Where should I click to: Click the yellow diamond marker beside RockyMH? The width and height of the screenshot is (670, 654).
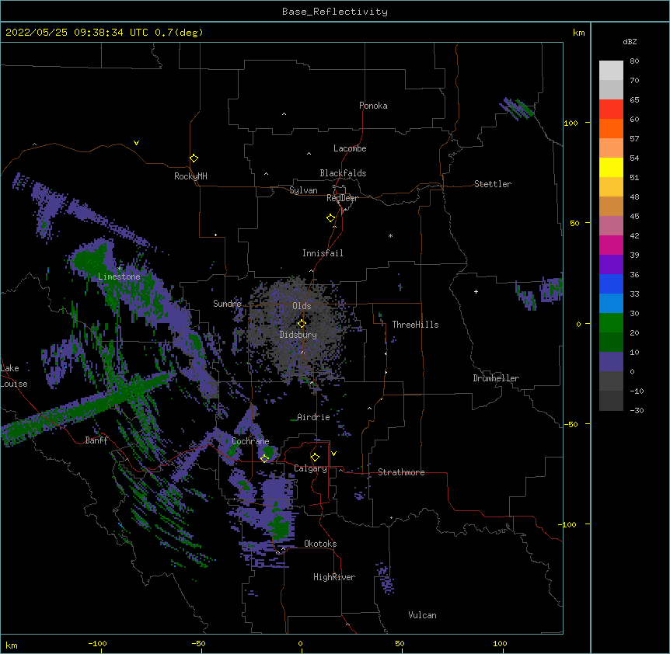coord(194,158)
